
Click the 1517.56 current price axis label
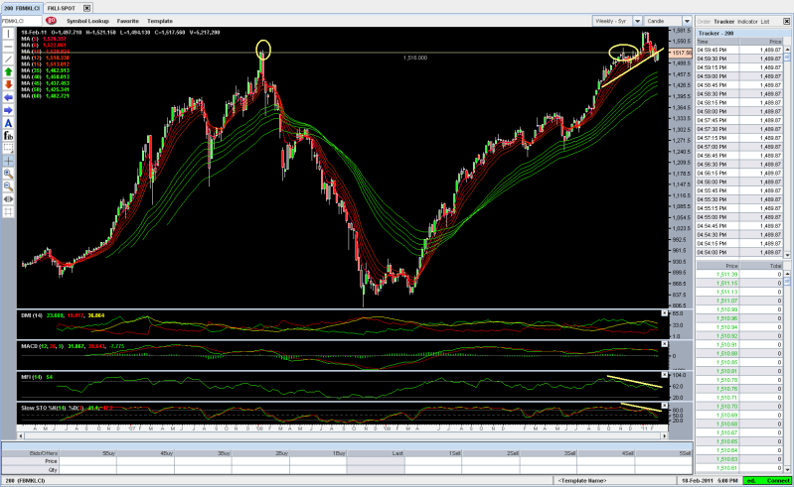(x=681, y=53)
